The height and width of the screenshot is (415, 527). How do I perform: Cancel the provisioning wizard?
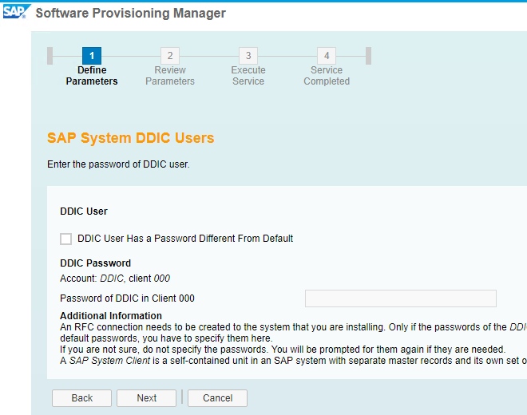tap(217, 398)
